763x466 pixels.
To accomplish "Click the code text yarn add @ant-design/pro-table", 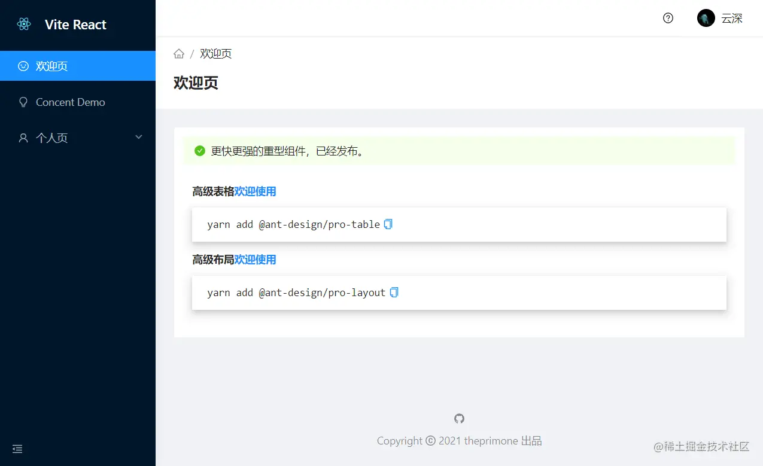I will (x=293, y=224).
